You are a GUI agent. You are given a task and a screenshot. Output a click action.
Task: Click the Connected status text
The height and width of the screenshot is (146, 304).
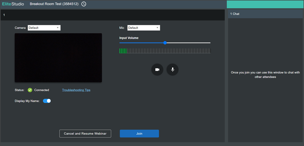42,90
